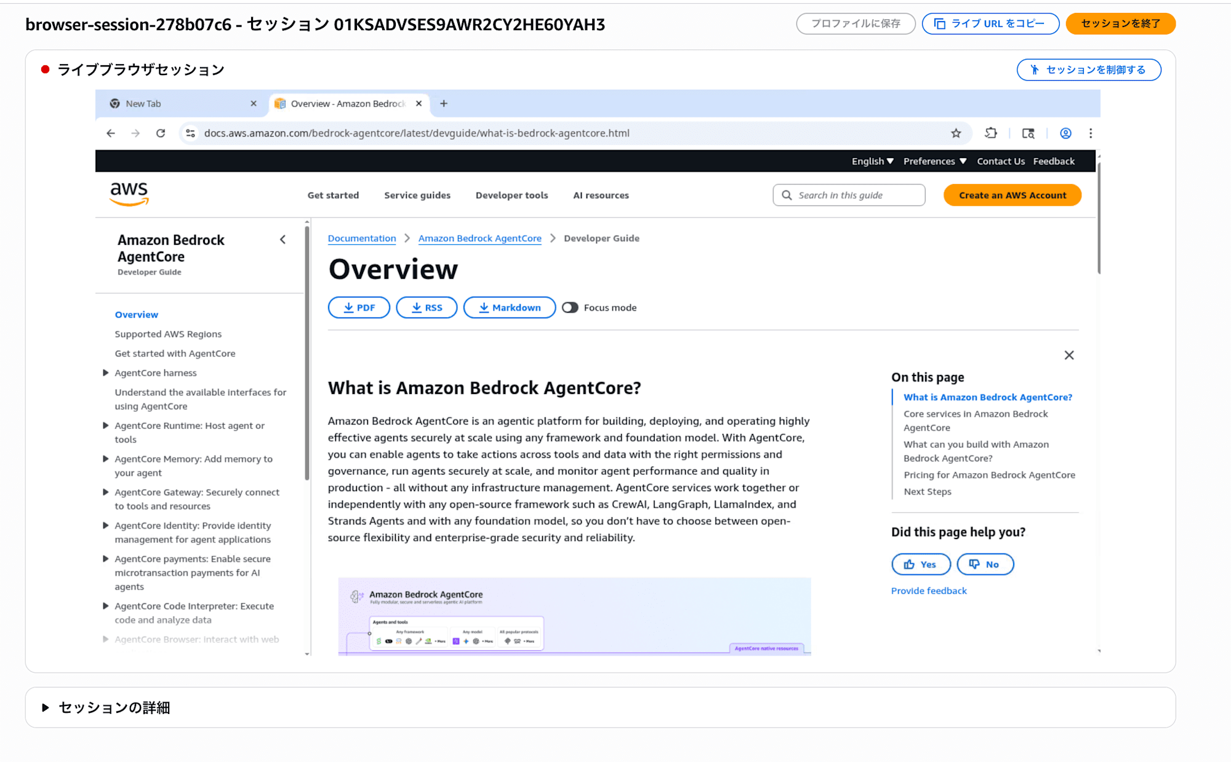
Task: Open Get started with AgentCore in sidebar
Action: point(175,353)
